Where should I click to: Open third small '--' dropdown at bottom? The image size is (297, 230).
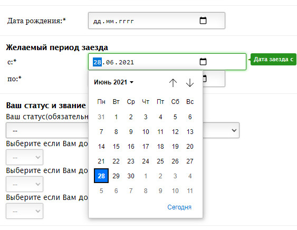tap(24, 211)
